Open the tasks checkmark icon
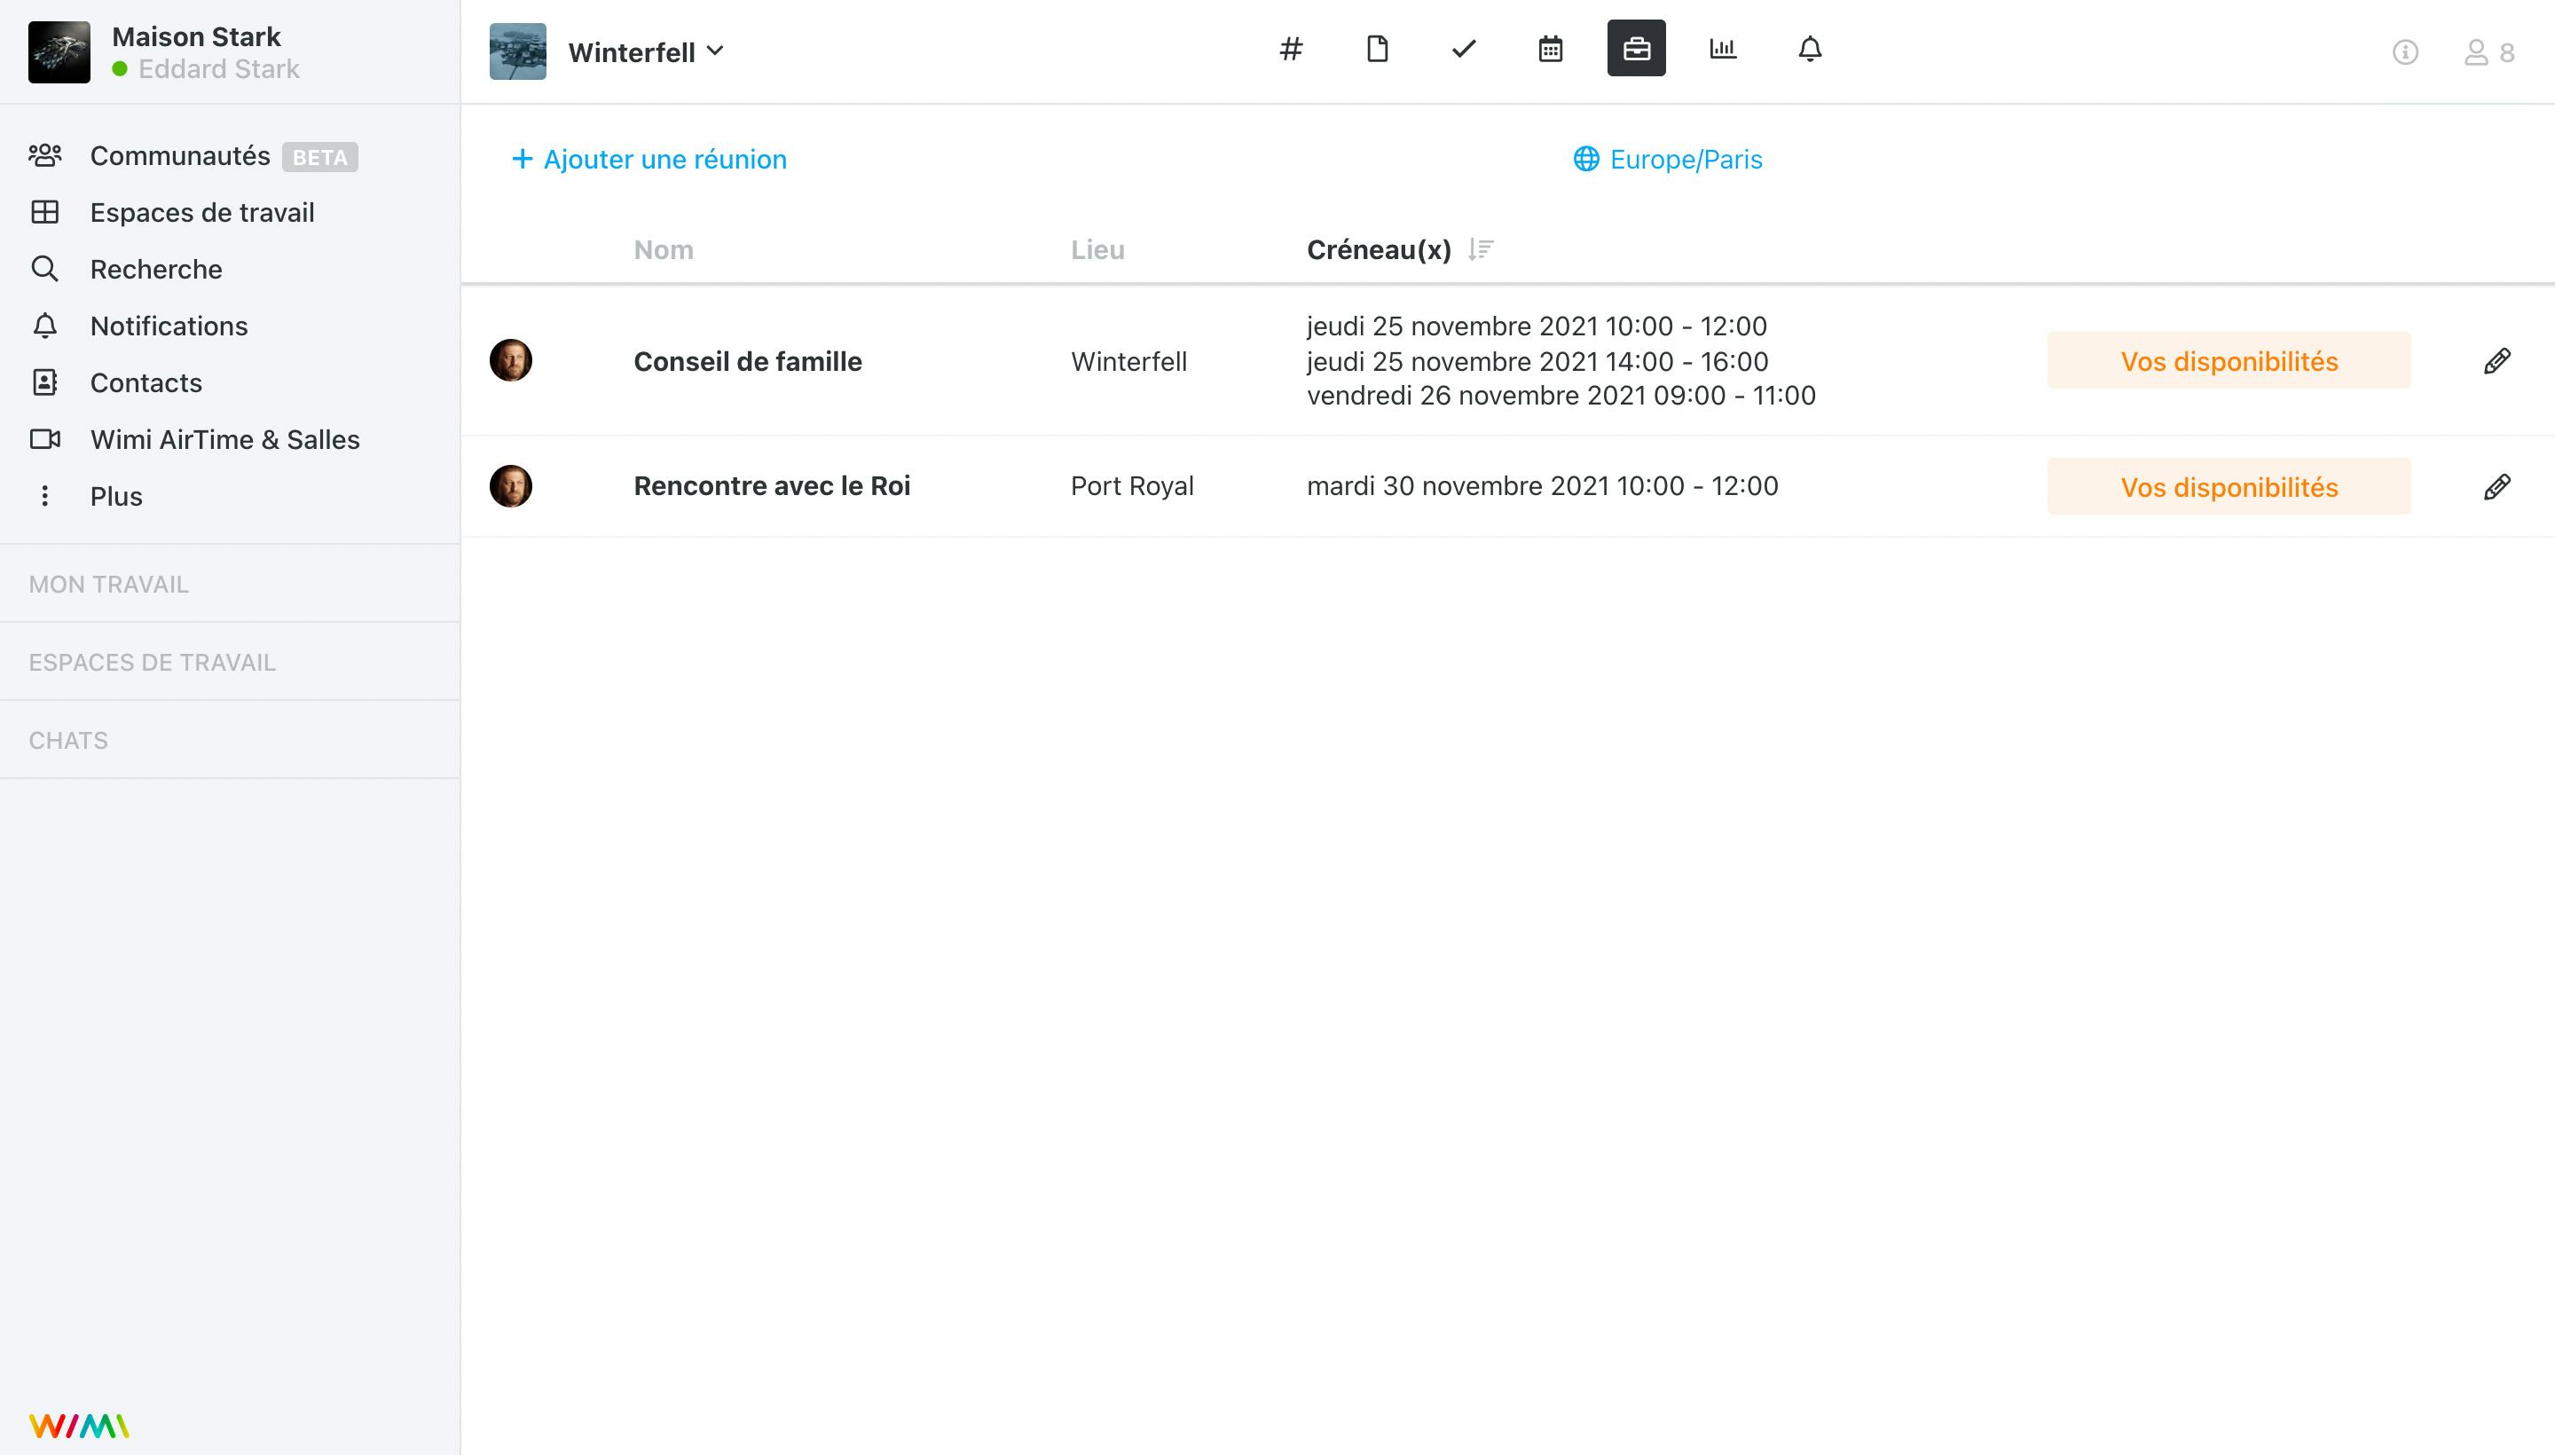 [x=1463, y=49]
